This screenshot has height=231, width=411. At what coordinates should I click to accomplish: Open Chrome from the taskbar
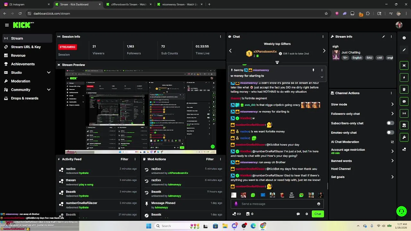point(263,226)
